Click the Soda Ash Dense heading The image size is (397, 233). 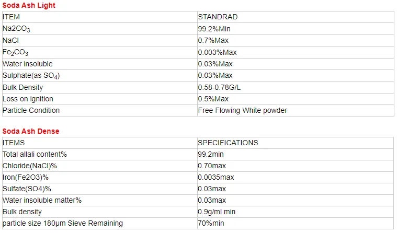31,131
